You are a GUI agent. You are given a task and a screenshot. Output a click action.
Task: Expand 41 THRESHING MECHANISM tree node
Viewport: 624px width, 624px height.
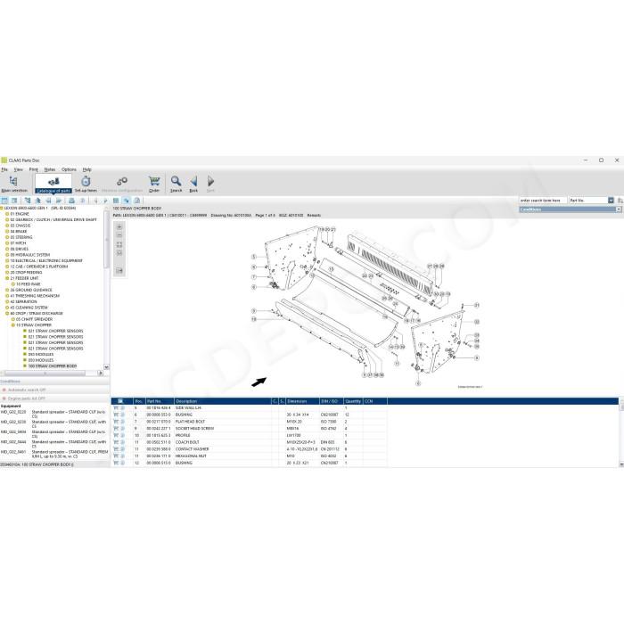point(7,296)
